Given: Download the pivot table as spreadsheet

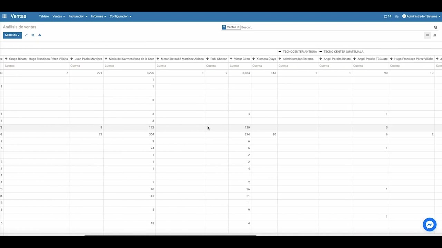Looking at the screenshot, I should pos(40,35).
